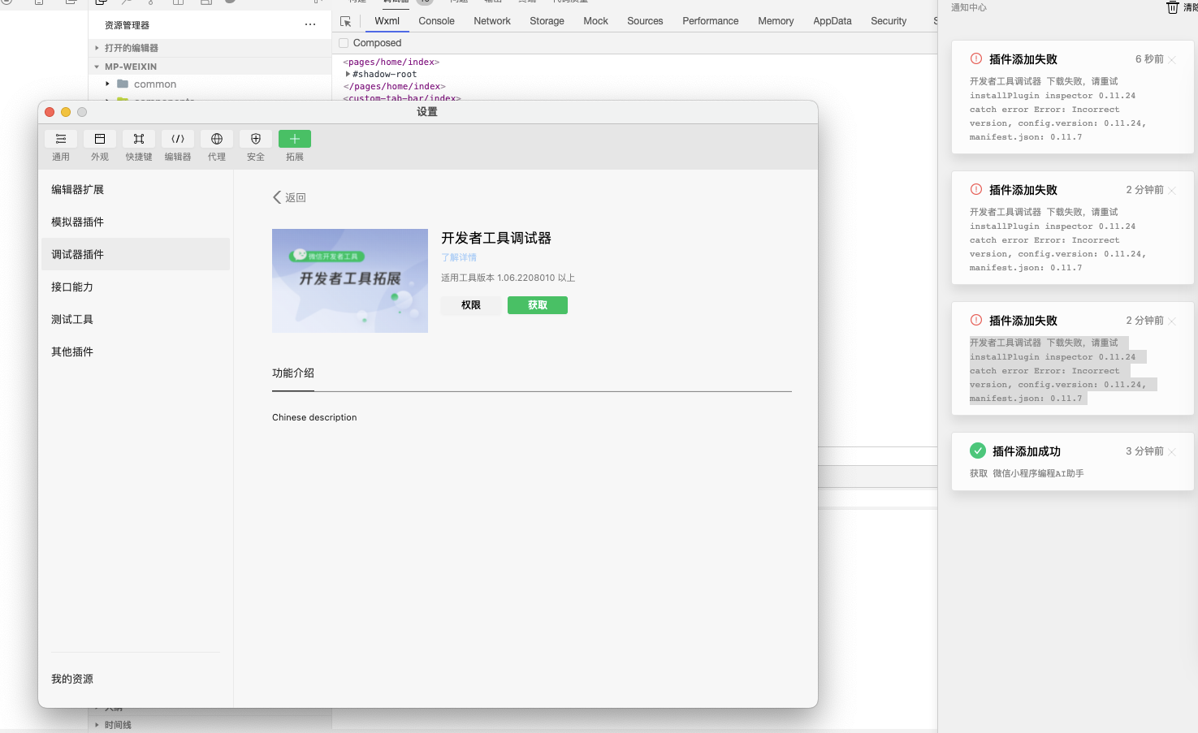Open the 编辑器 editor settings tab

pos(178,146)
